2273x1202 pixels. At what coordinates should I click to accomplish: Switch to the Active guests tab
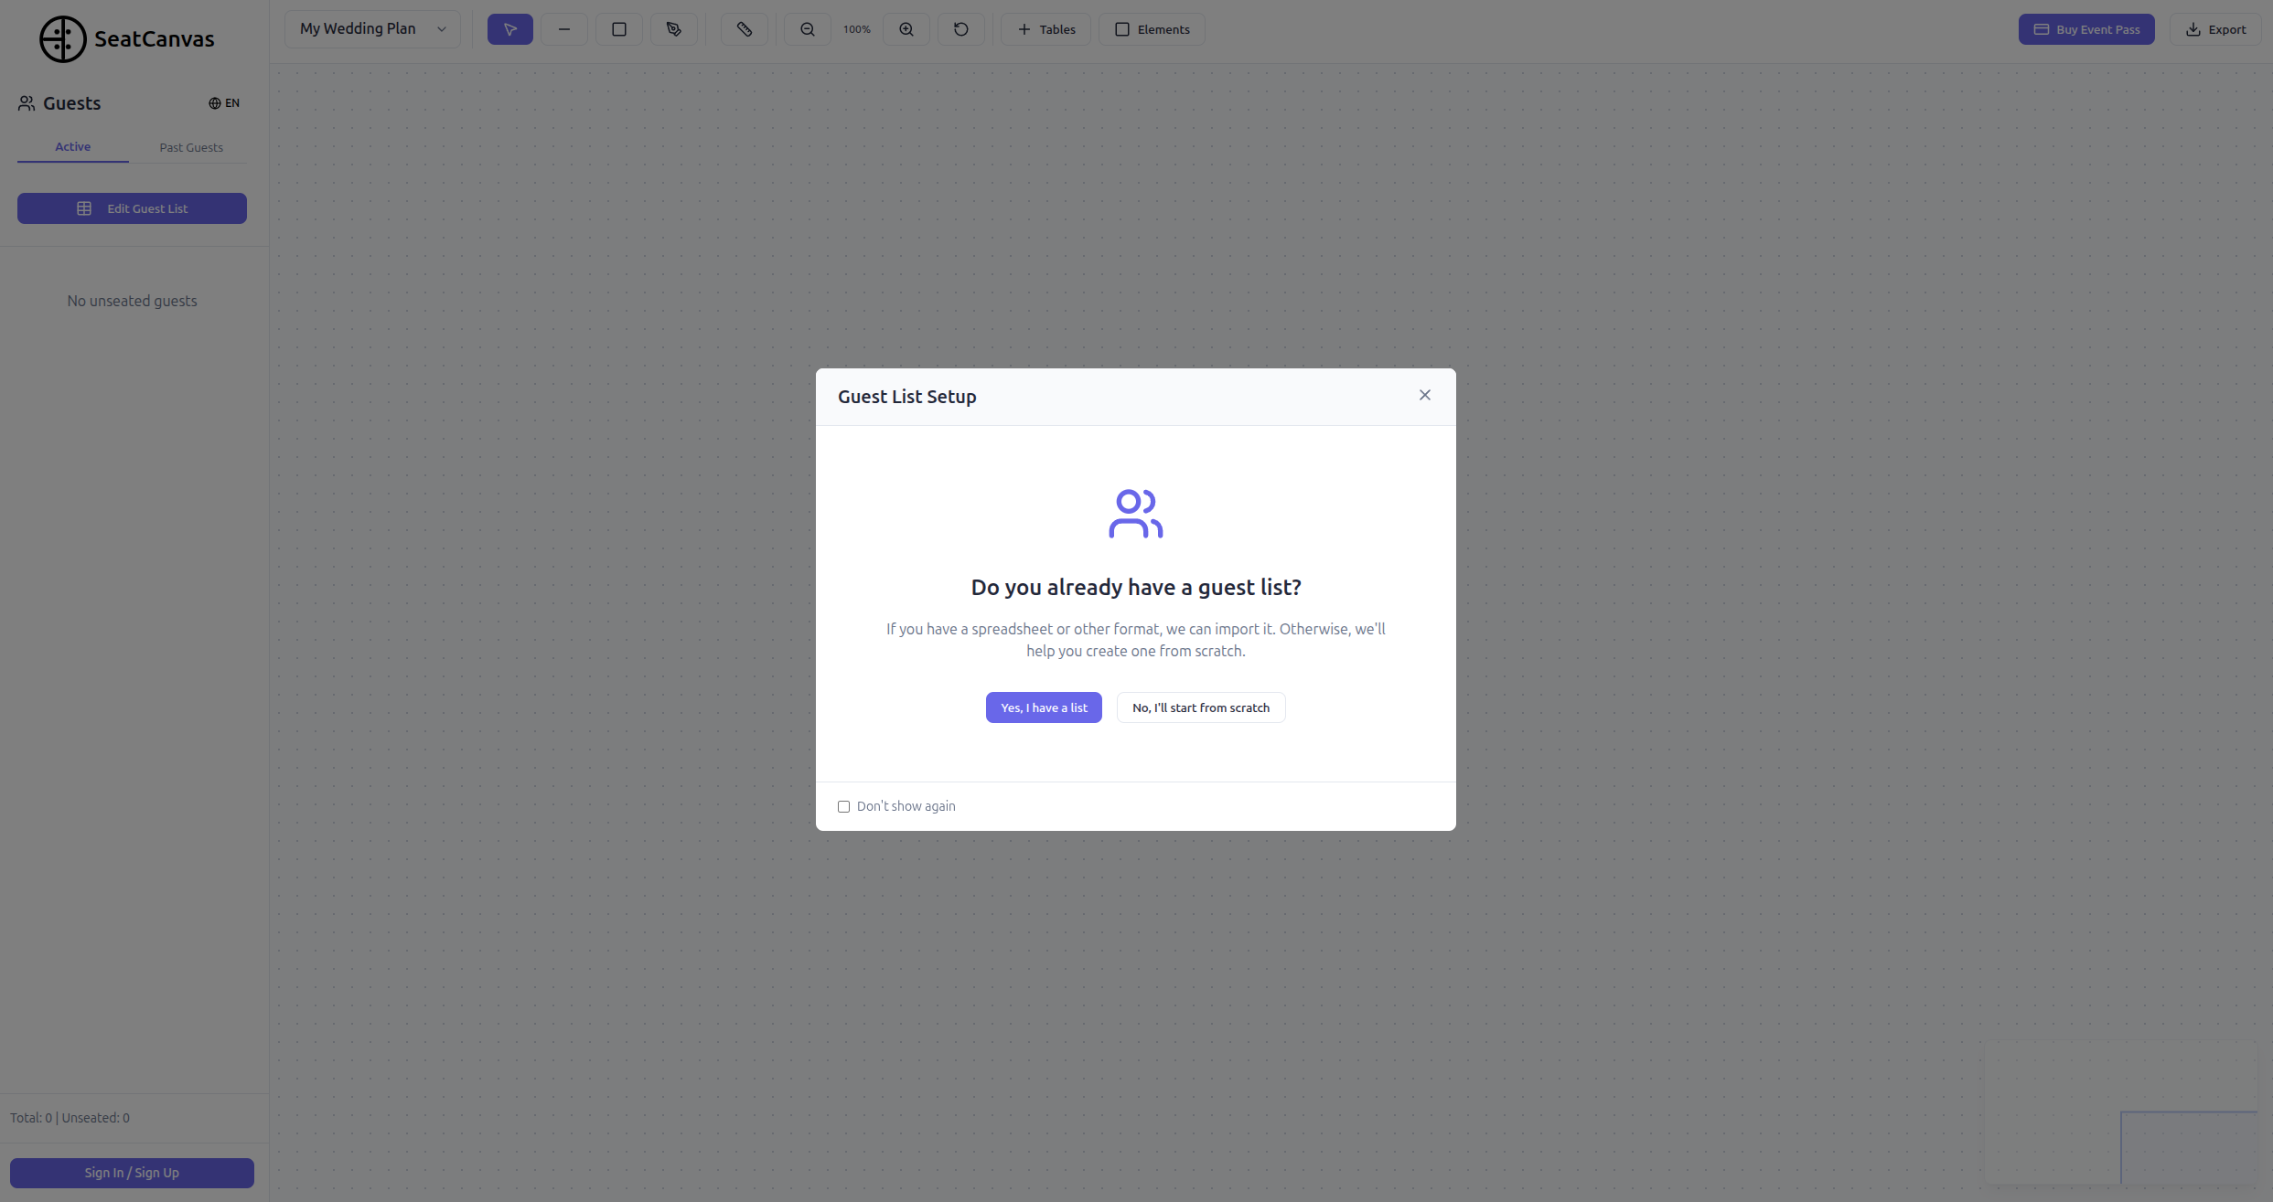(72, 146)
